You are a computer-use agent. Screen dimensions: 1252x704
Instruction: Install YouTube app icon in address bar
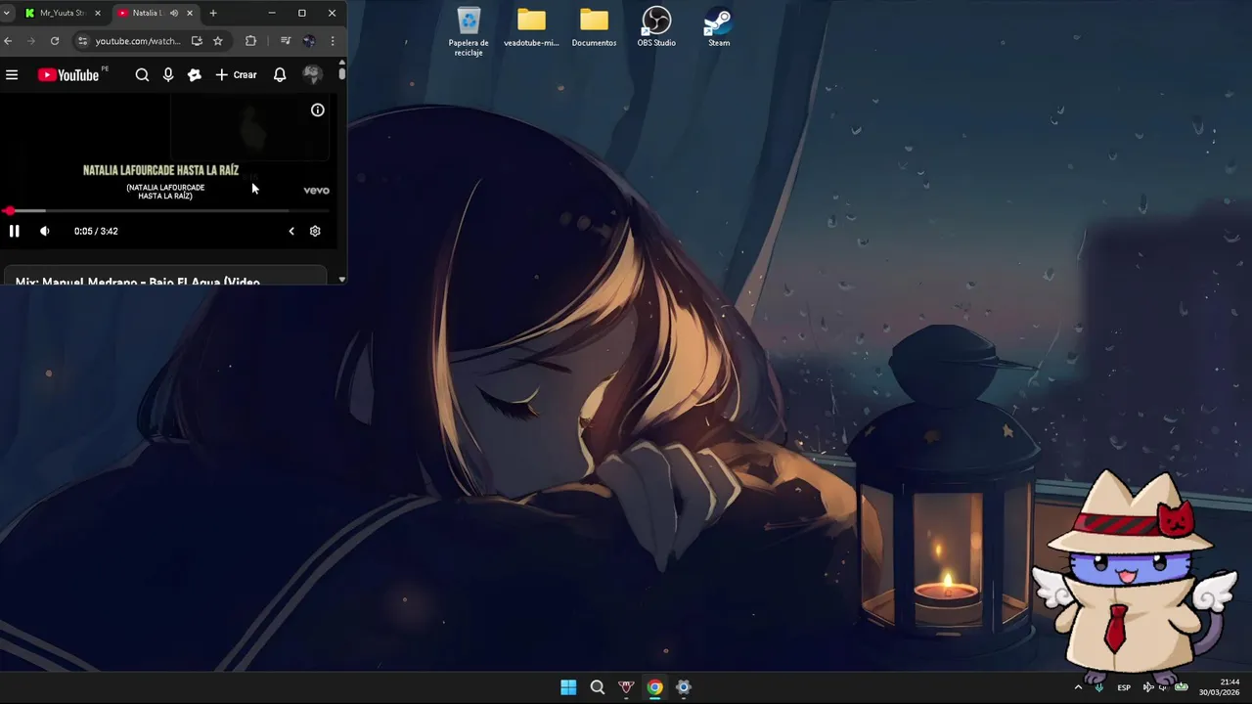197,41
